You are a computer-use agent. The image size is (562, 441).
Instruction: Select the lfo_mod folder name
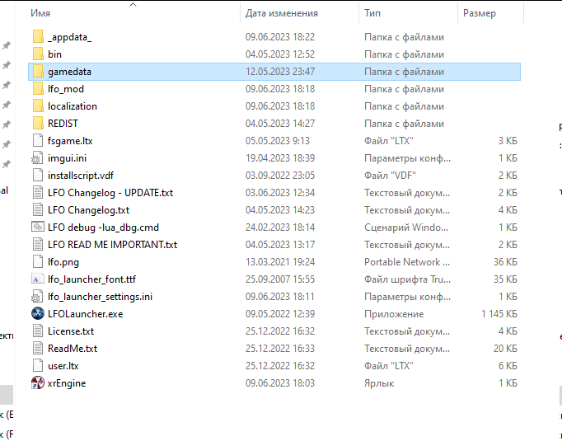point(66,89)
